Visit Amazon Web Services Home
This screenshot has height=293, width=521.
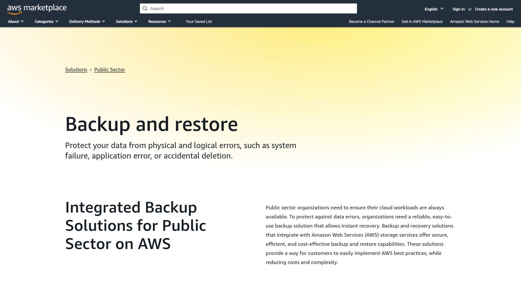[474, 21]
